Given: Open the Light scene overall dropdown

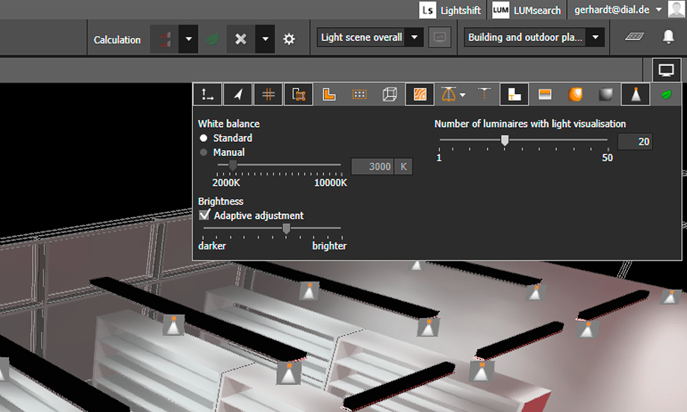Looking at the screenshot, I should (x=414, y=37).
